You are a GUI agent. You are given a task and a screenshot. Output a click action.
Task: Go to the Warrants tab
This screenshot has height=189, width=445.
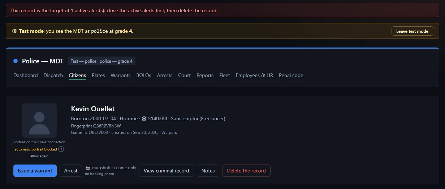(121, 75)
